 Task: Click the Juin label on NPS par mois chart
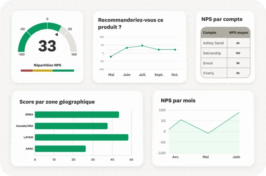click(236, 157)
